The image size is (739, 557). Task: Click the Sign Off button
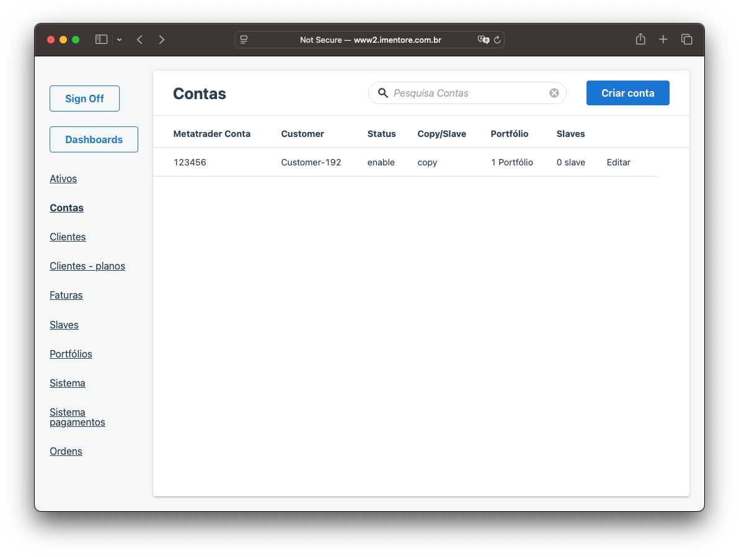[x=84, y=99]
